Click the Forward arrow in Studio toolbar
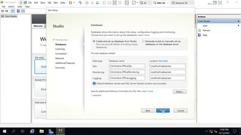 7,11
